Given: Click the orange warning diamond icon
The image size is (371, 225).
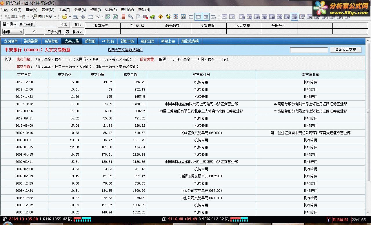Looking at the screenshot, I should click(x=161, y=17).
